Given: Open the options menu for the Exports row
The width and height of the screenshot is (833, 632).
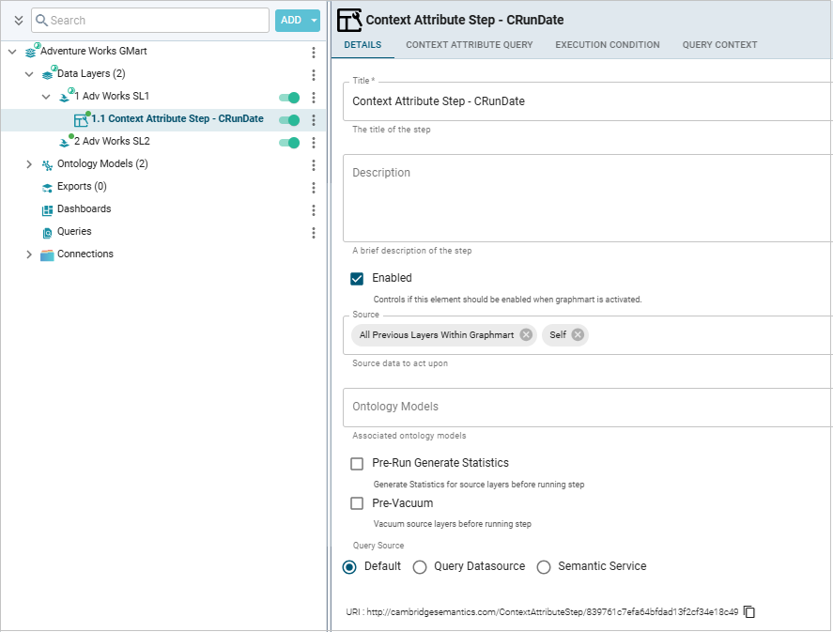Looking at the screenshot, I should 314,187.
